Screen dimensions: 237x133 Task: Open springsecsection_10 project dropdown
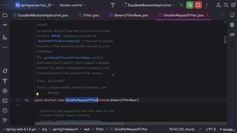[x=35, y=5]
